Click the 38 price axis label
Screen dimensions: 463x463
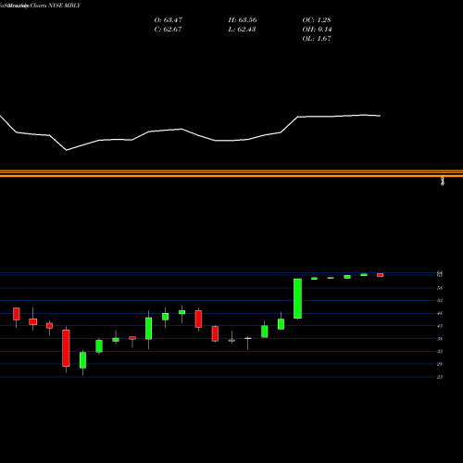440,339
